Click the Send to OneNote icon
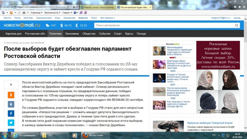The width and height of the screenshot is (247, 139). pos(81,12)
